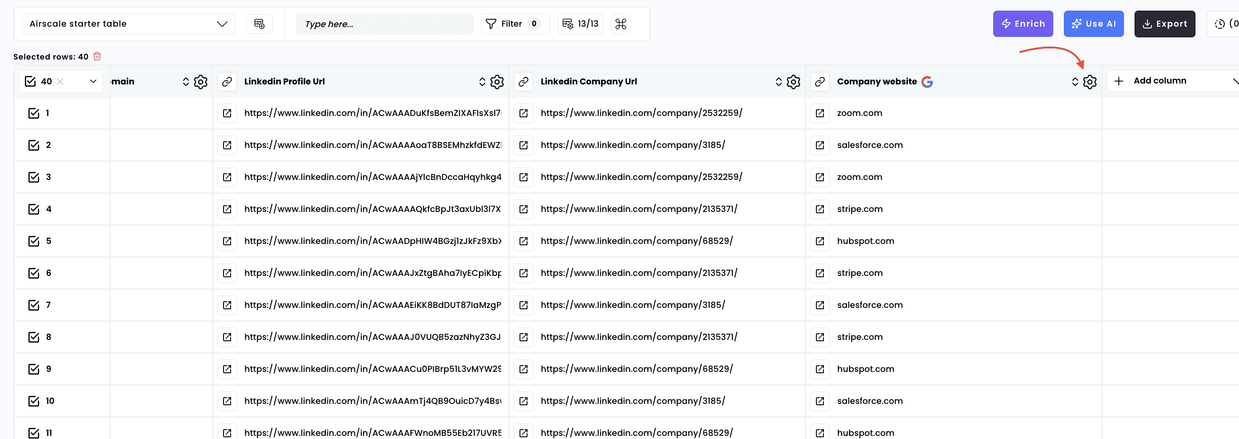Uncheck row 6 checkbox

point(34,273)
